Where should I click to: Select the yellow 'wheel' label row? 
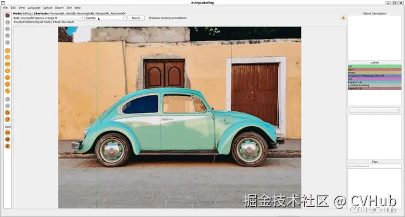pyautogui.click(x=374, y=73)
